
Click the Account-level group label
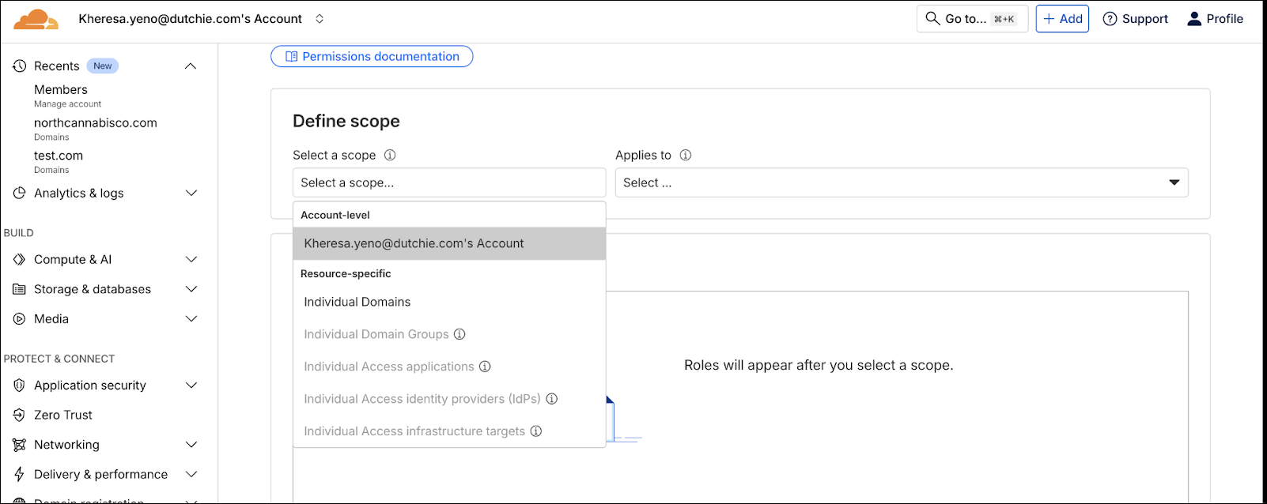[x=335, y=215]
